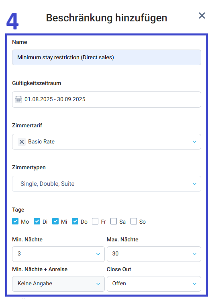Toggle the Mi day checkbox
Viewport: 212px width, 299px height.
click(x=55, y=221)
